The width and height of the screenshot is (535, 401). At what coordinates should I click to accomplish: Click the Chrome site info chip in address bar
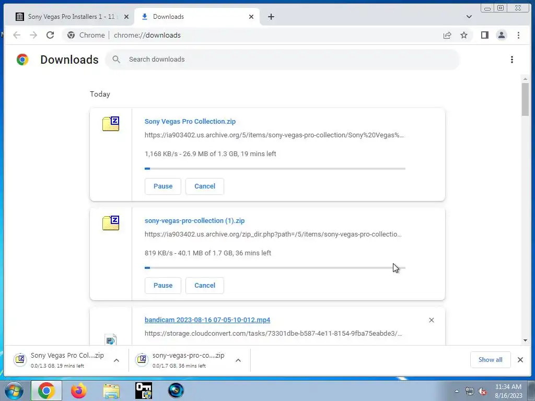[x=86, y=35]
